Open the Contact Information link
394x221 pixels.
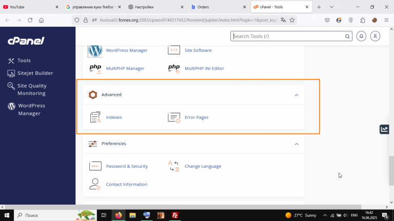click(x=127, y=184)
